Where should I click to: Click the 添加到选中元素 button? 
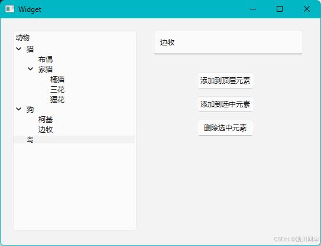pos(225,104)
